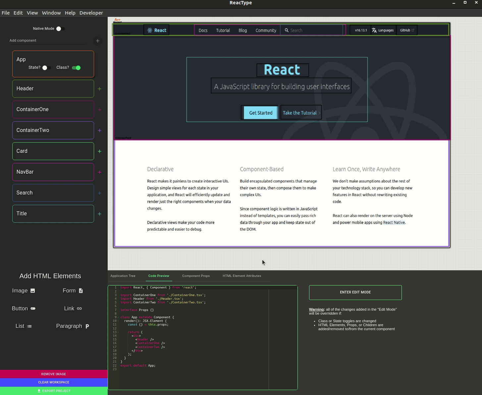Viewport: 482px width, 395px height.
Task: Click the Export Project button
Action: coord(54,391)
